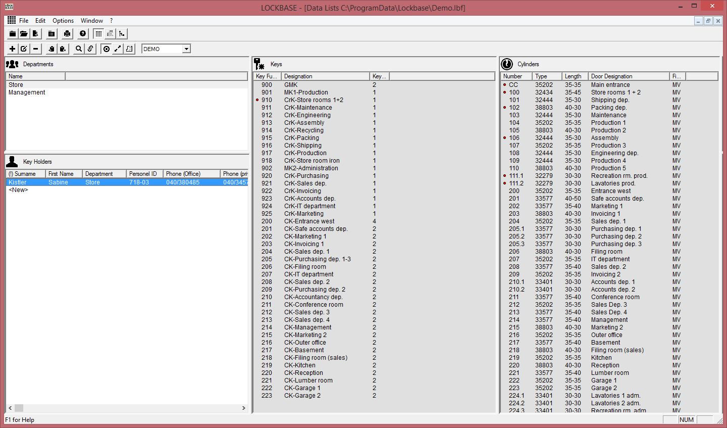Select the Lumber room cylinder row

click(609, 373)
